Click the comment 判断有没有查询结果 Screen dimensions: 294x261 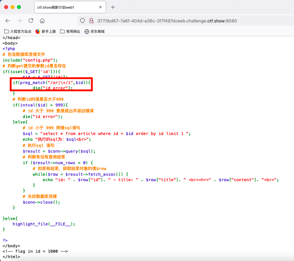click(x=44, y=157)
